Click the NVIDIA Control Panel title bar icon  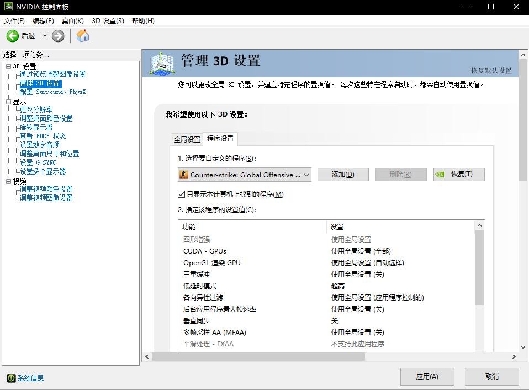[8, 7]
